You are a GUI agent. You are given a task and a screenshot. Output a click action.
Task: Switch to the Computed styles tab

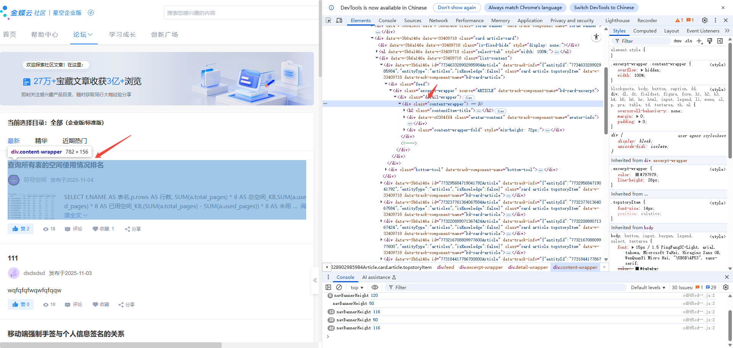[644, 31]
